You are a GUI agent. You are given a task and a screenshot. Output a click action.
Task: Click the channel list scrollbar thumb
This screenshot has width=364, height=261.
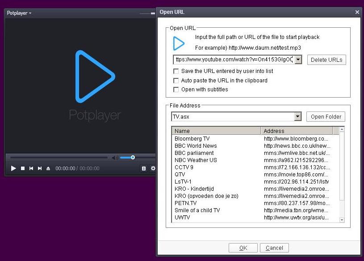pos(342,166)
